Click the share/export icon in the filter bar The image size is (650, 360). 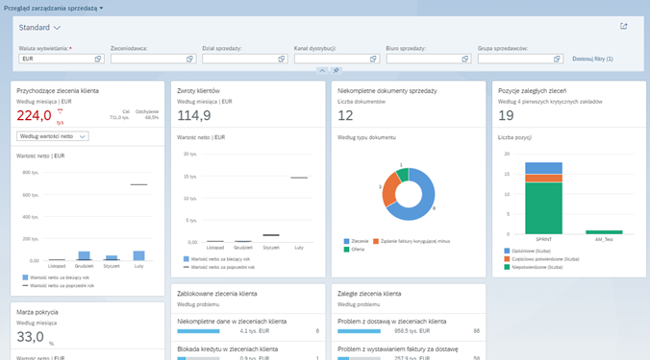(x=623, y=27)
